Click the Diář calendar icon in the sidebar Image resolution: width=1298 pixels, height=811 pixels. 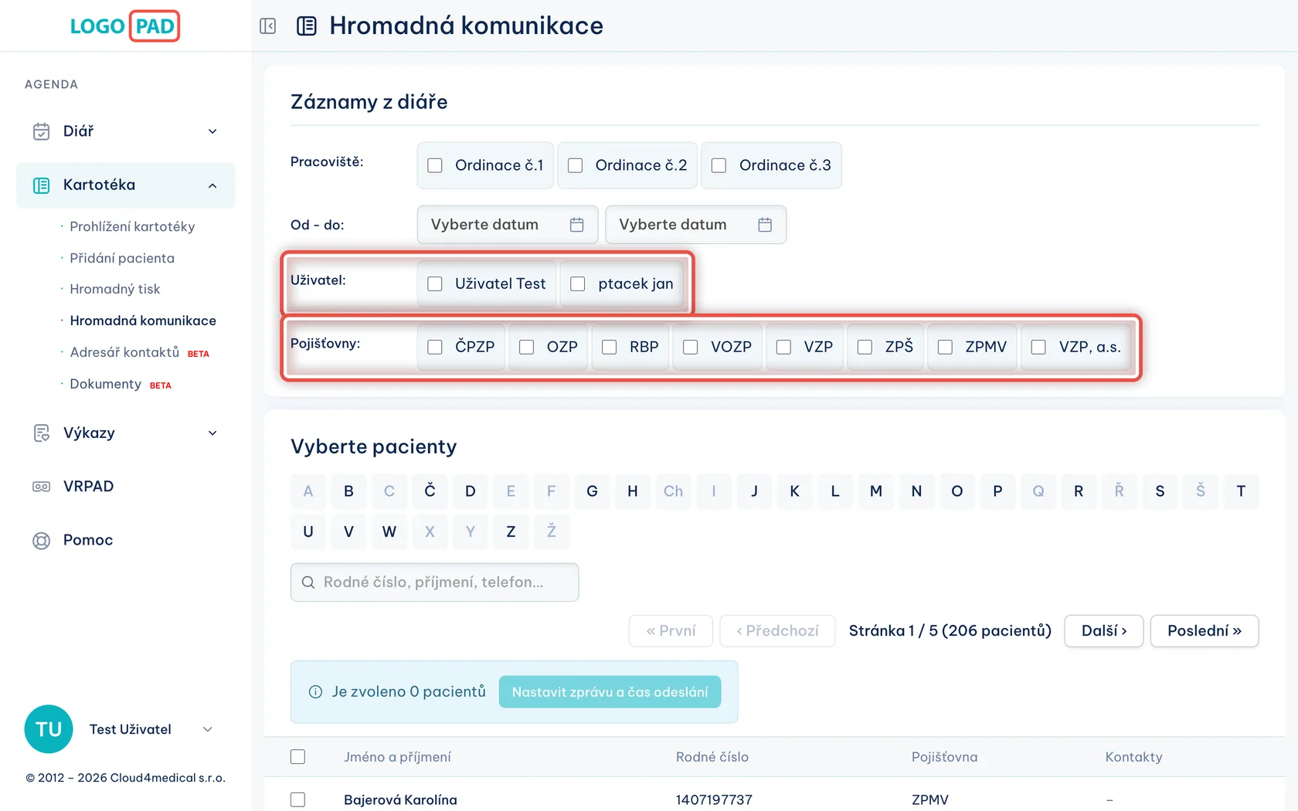[42, 131]
